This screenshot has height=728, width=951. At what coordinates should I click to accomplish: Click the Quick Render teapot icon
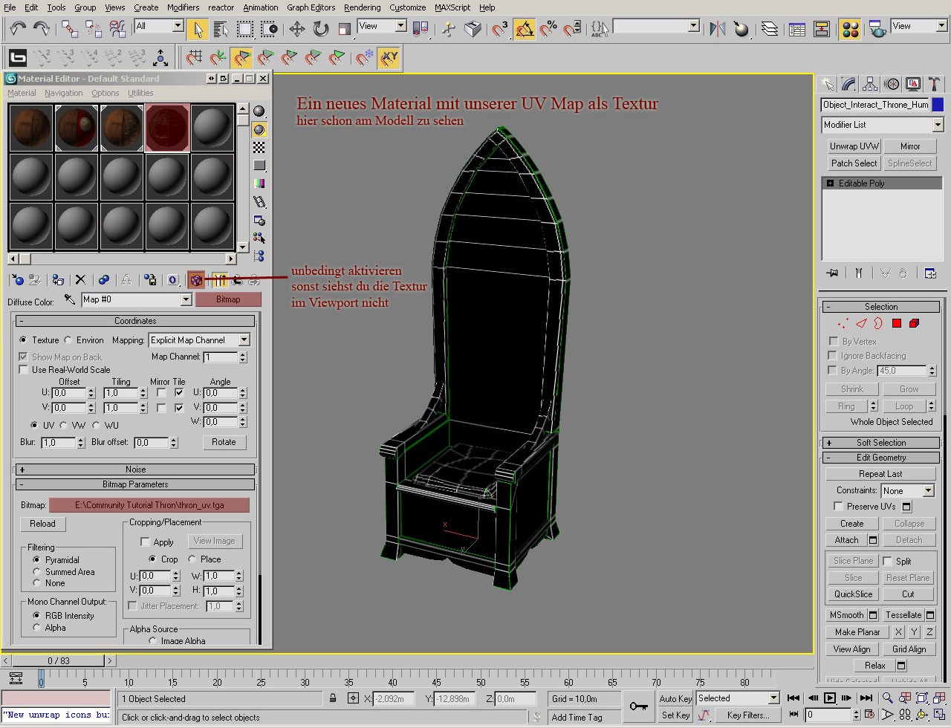click(877, 29)
